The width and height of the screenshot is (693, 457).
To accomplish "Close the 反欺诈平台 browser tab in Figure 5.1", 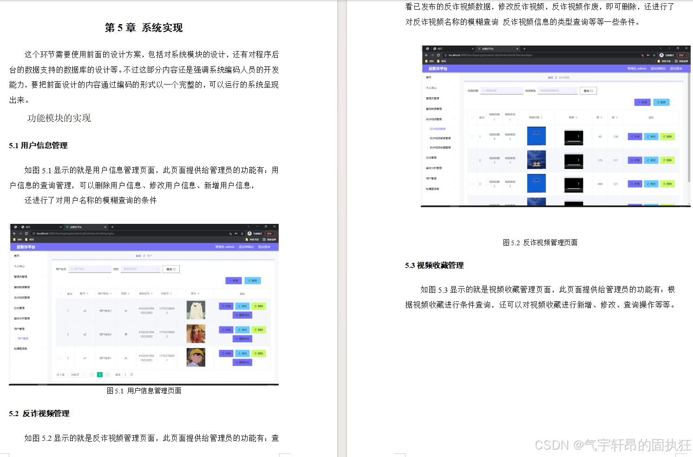I will 105,227.
